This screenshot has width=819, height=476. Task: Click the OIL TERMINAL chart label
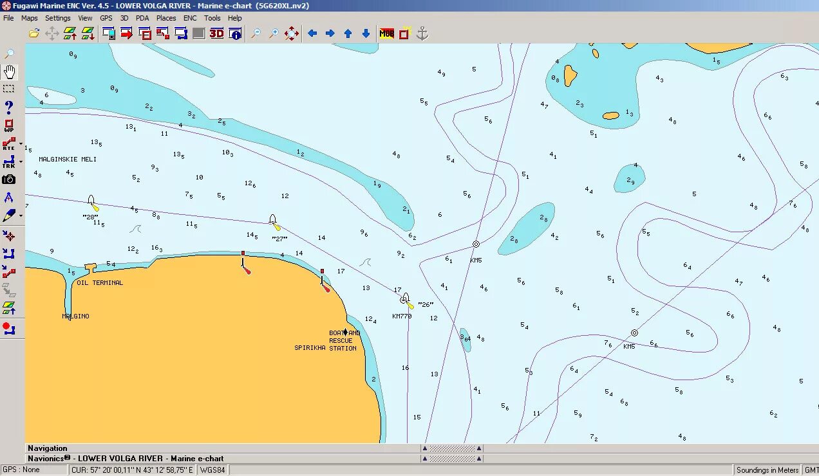(x=100, y=283)
